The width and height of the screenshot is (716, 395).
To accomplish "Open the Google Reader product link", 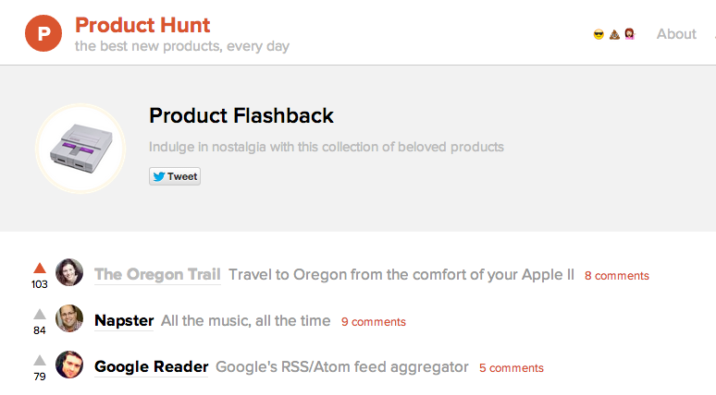I will click(151, 366).
